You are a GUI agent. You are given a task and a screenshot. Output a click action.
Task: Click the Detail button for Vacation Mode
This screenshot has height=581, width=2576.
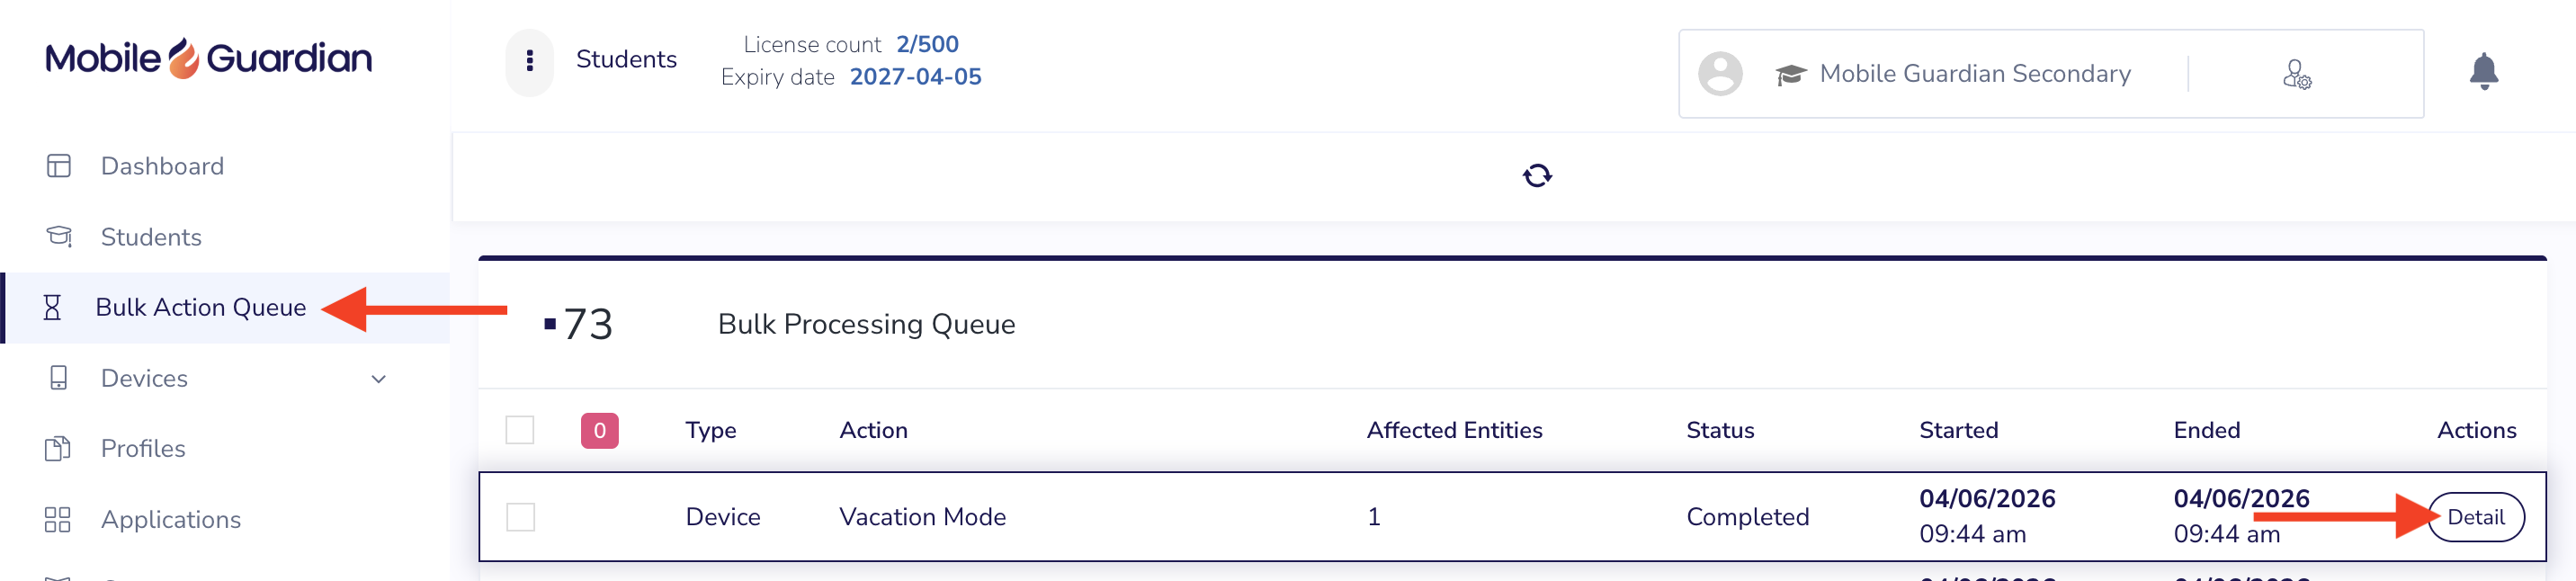[2476, 517]
